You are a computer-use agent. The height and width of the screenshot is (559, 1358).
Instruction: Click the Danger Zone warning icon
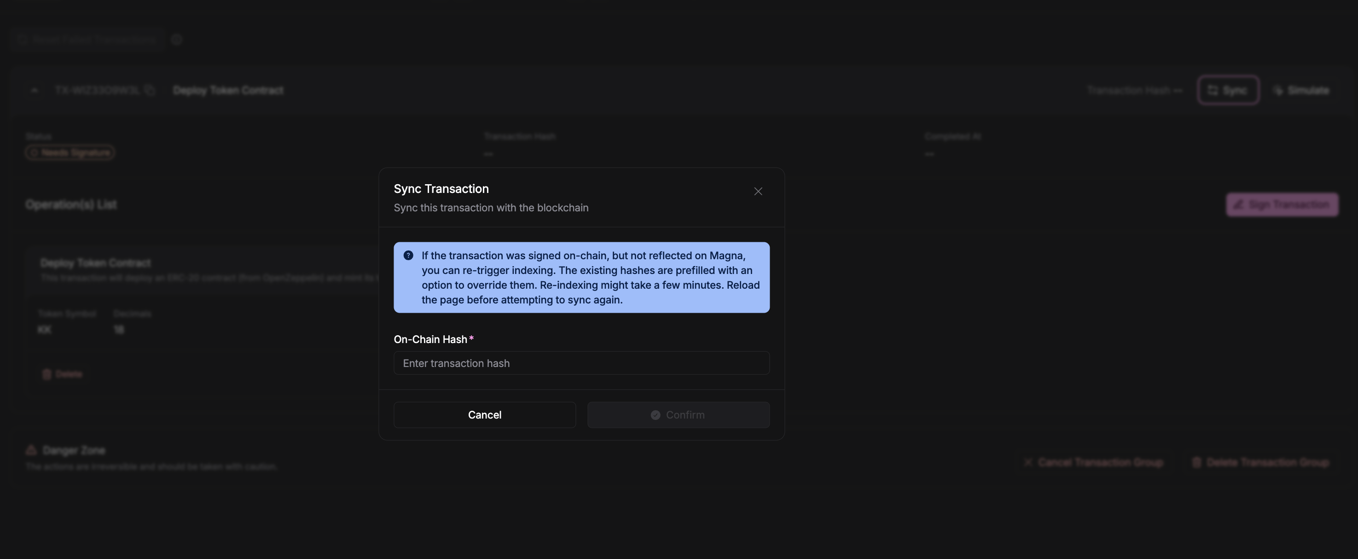click(31, 450)
